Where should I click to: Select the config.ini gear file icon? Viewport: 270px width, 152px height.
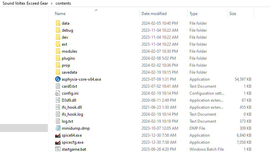pos(58,93)
